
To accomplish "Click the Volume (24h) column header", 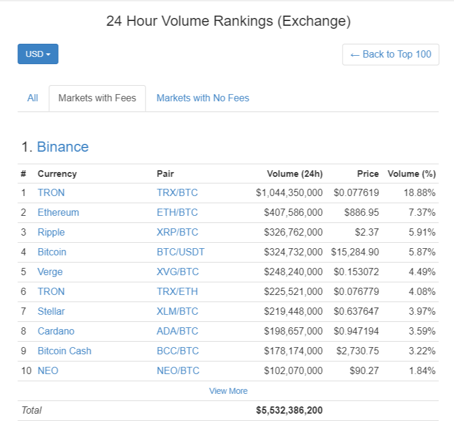I will point(295,174).
